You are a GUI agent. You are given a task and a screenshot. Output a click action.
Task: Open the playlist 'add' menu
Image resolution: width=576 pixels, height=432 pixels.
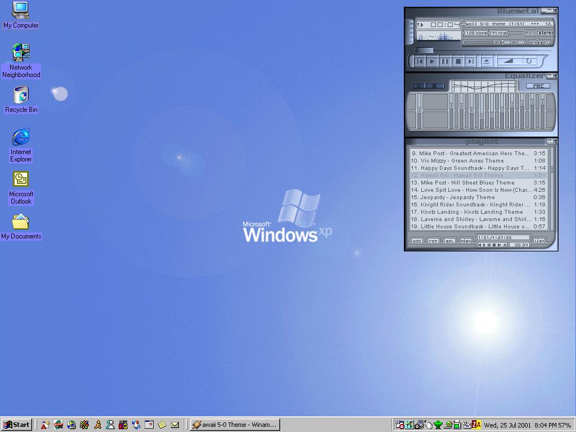417,241
